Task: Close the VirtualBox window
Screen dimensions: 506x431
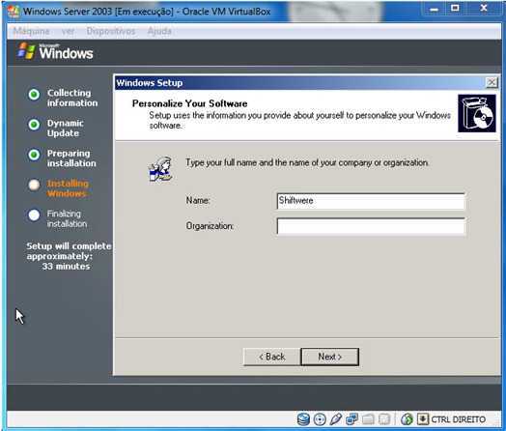Action: tap(484, 9)
